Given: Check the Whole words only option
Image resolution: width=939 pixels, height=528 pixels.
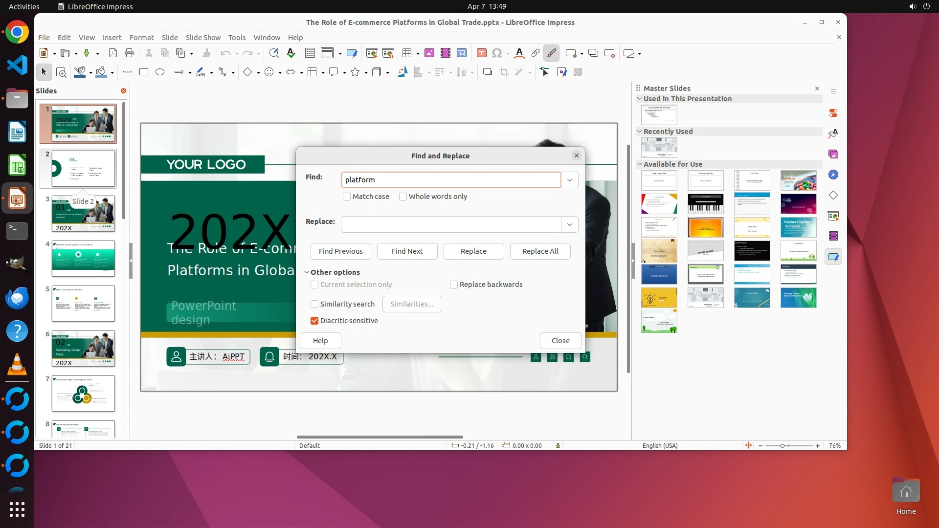Looking at the screenshot, I should [403, 197].
